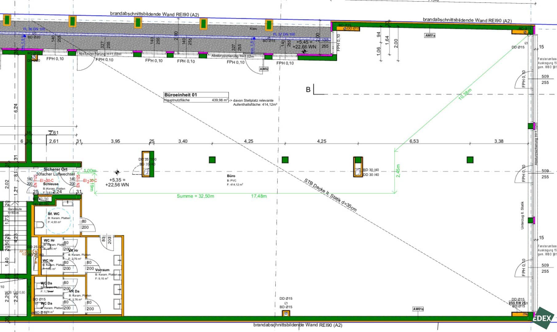Screen dimensions: 557x332
Task: Select the dashed turning circle in Bf. WC
Action: pyautogui.click(x=58, y=220)
